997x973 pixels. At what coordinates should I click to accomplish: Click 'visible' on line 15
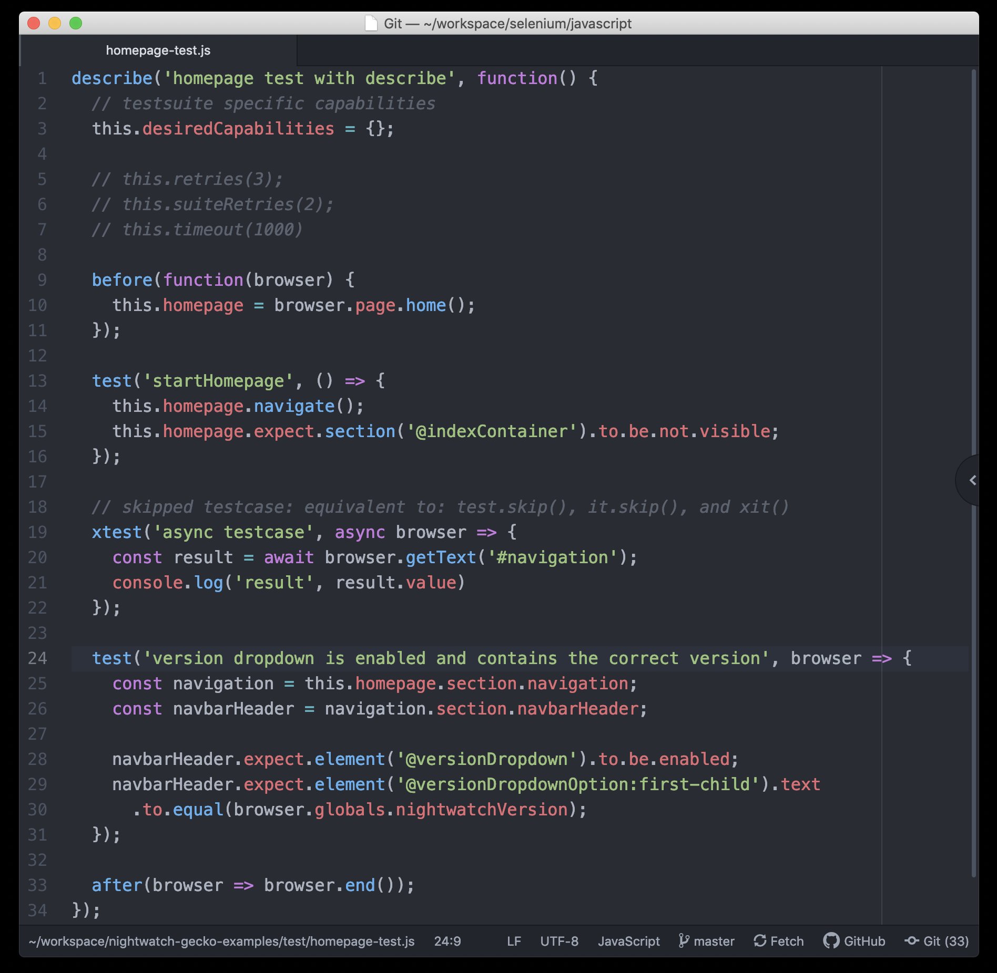click(x=735, y=431)
